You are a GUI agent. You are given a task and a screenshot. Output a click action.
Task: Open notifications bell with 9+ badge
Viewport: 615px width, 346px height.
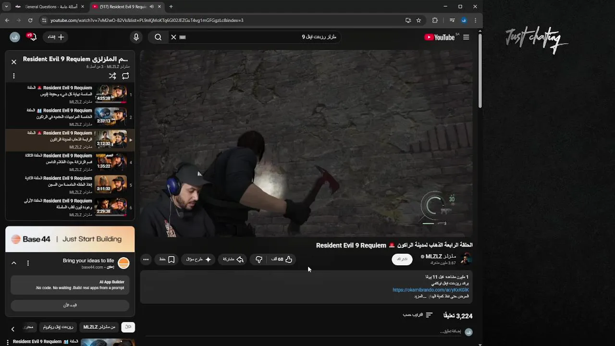point(32,37)
